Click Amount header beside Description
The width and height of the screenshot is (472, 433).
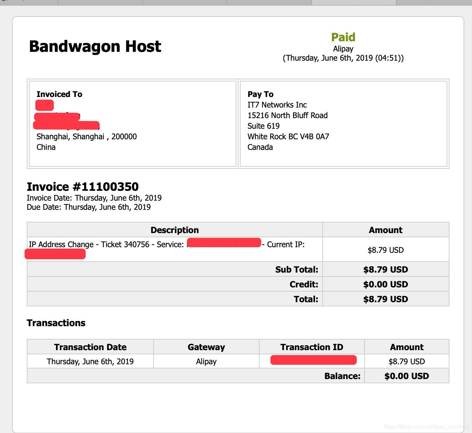click(x=386, y=230)
